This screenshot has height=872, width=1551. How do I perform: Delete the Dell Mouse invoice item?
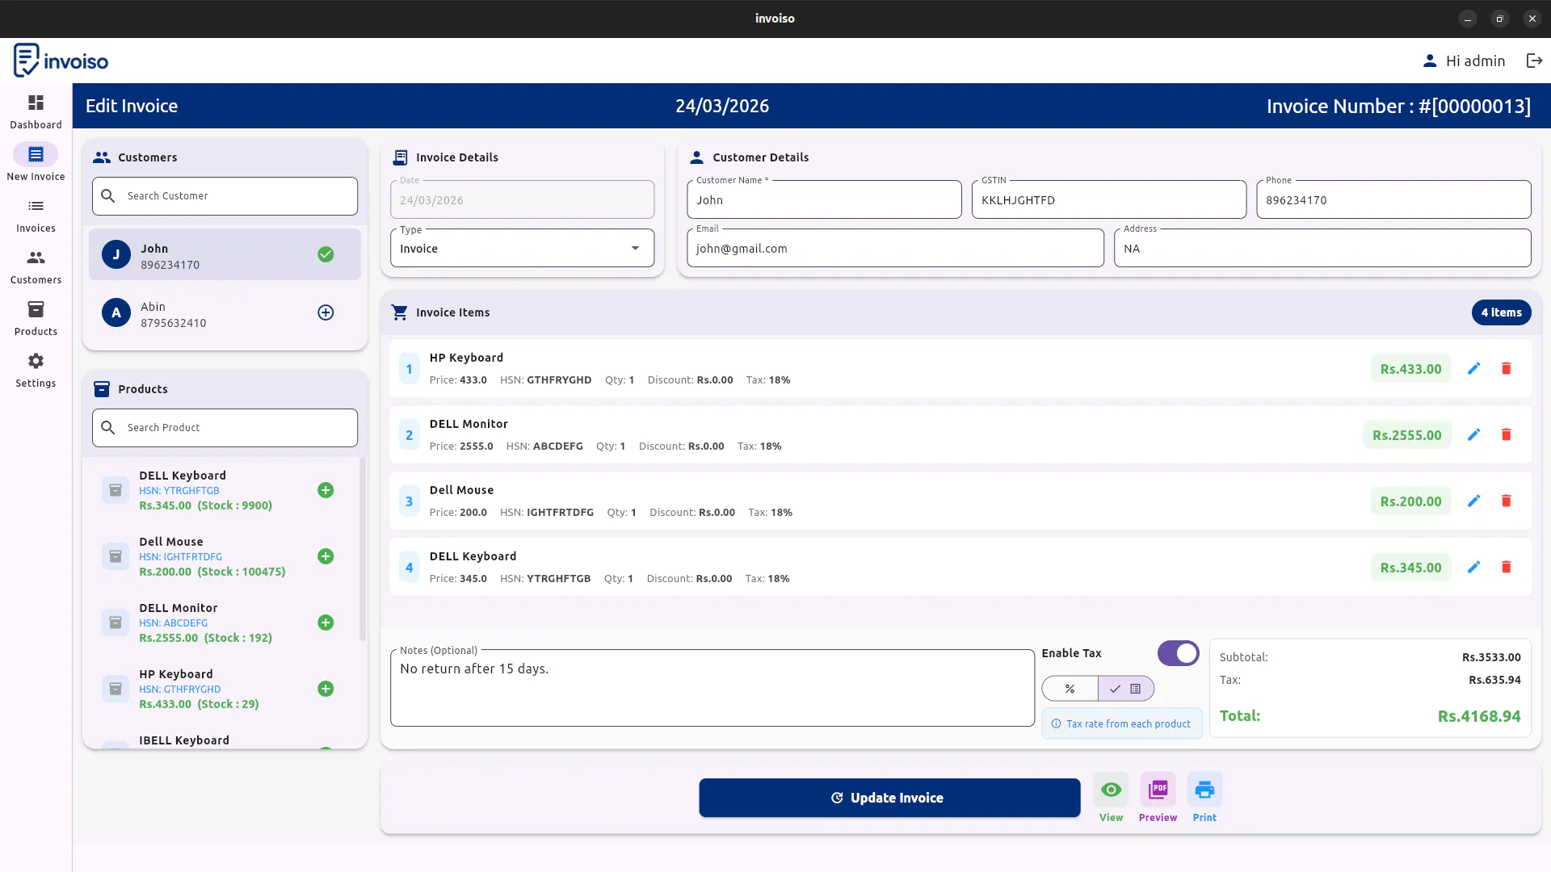coord(1506,501)
